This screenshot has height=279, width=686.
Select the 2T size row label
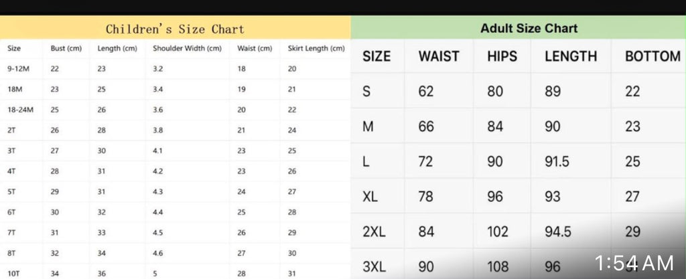pyautogui.click(x=11, y=130)
